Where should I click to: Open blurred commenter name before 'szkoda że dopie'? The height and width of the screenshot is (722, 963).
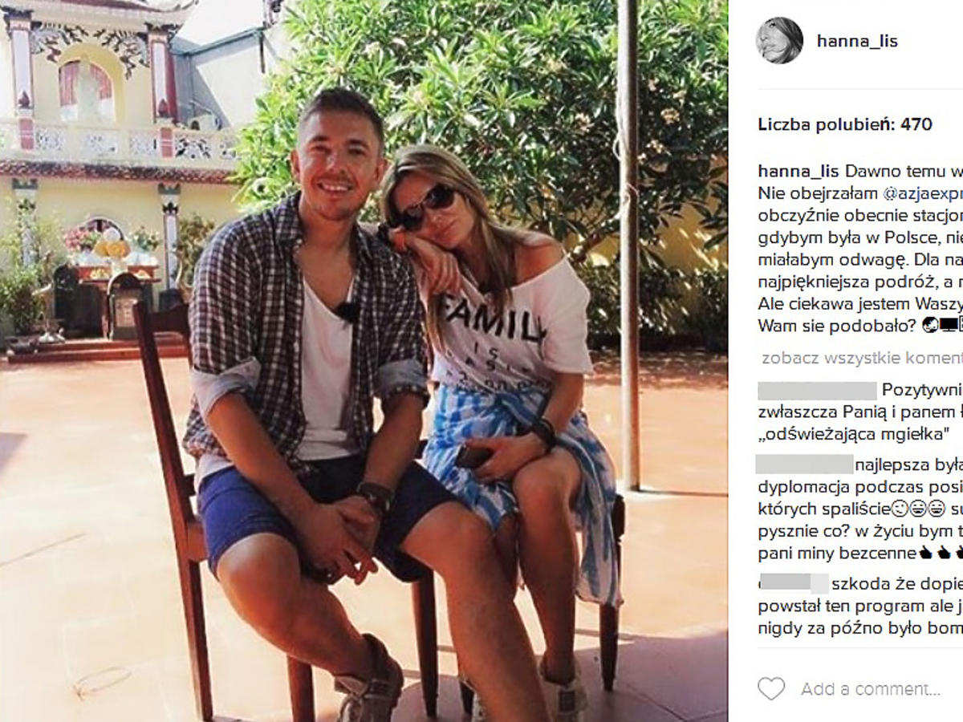[794, 583]
